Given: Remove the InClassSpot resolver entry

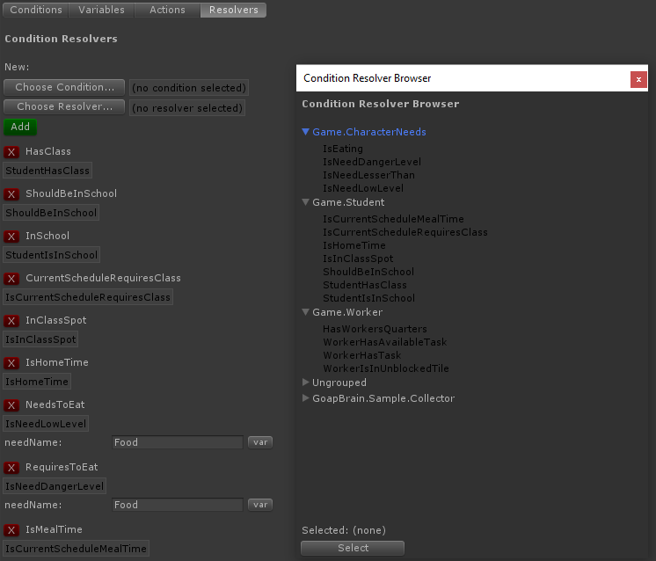Looking at the screenshot, I should [11, 321].
